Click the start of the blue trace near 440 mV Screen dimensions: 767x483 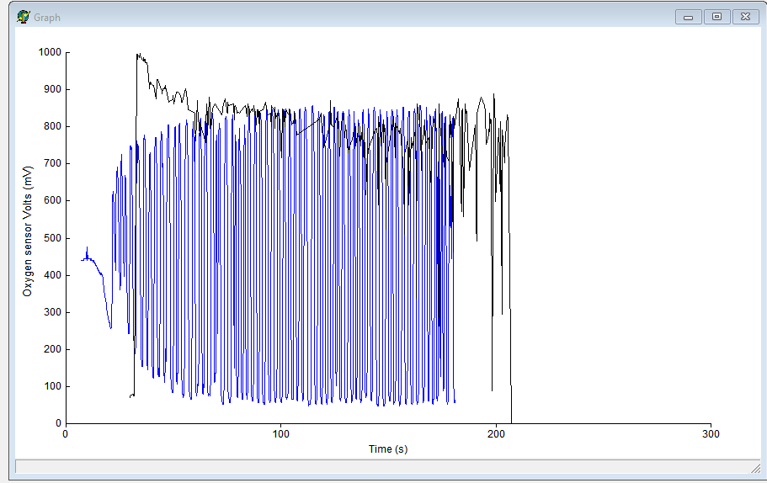pyautogui.click(x=83, y=260)
